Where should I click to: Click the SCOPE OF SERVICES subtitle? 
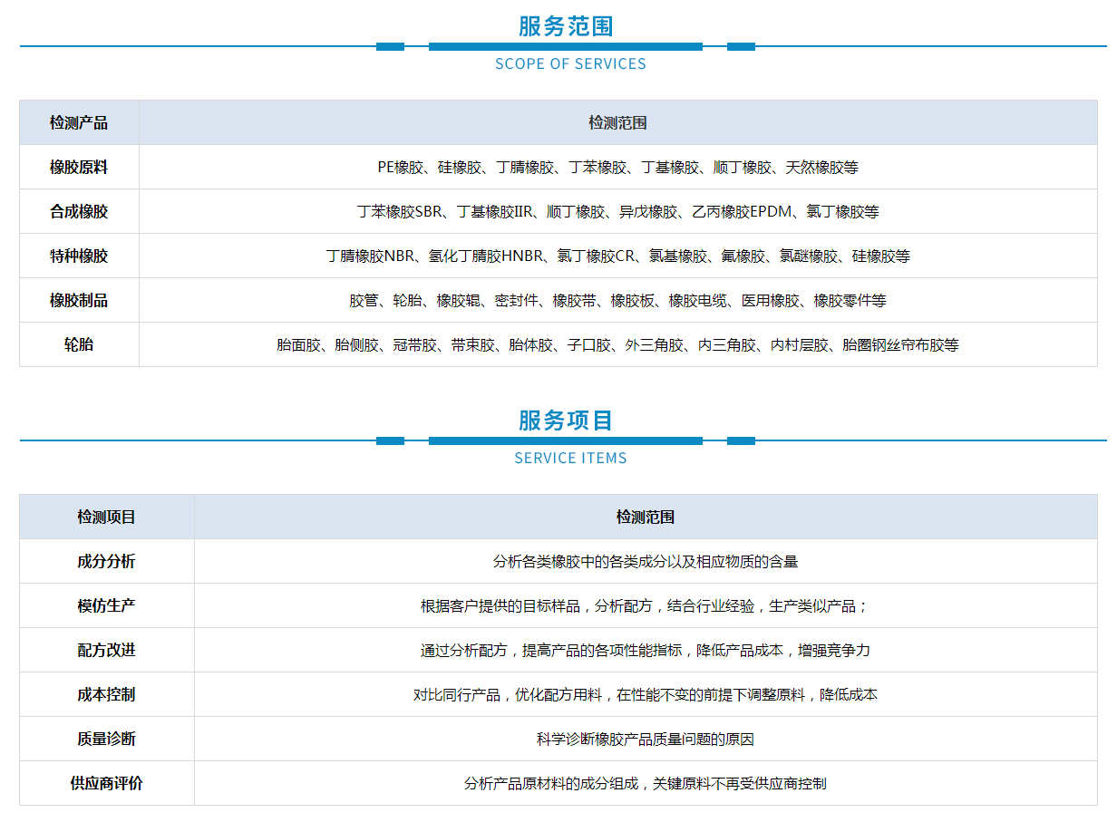pos(570,63)
